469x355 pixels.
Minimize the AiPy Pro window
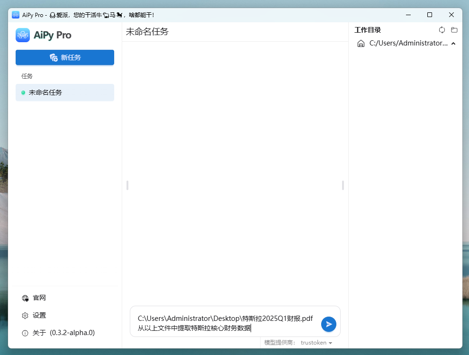click(408, 15)
